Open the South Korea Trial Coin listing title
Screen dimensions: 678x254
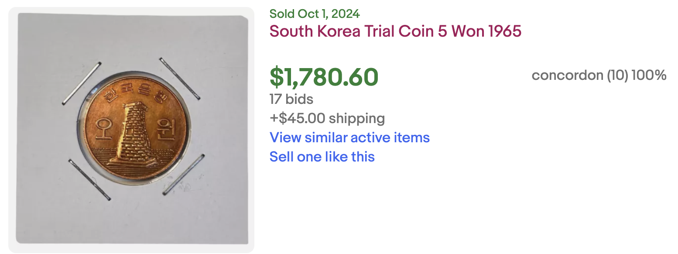click(395, 31)
